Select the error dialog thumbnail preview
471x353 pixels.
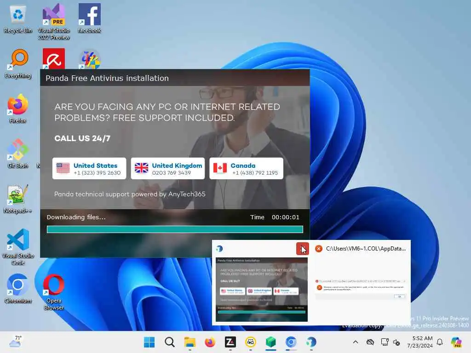click(x=361, y=290)
